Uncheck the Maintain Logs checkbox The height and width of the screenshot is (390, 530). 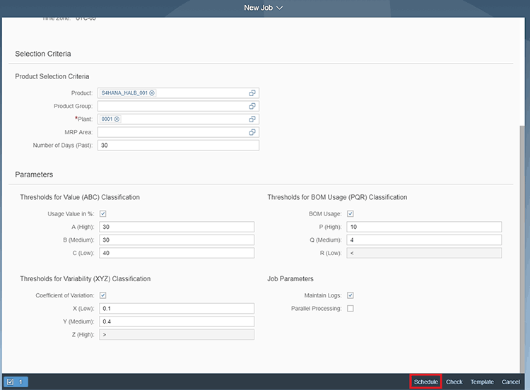[x=351, y=295]
